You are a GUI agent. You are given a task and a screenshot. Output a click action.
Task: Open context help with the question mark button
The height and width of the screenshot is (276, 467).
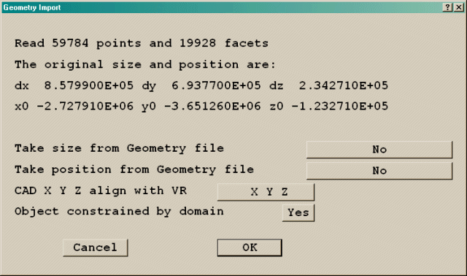tap(447, 7)
